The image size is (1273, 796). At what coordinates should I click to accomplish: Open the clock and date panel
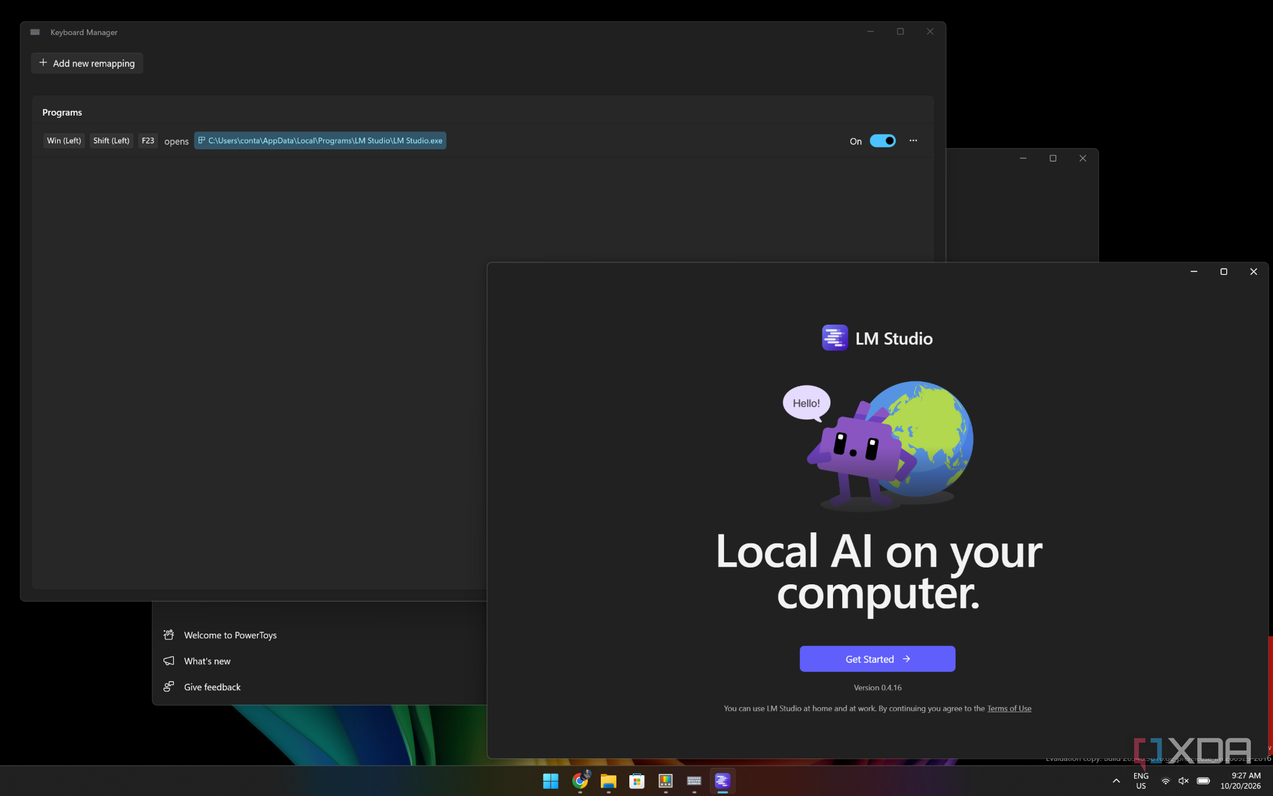click(x=1241, y=781)
